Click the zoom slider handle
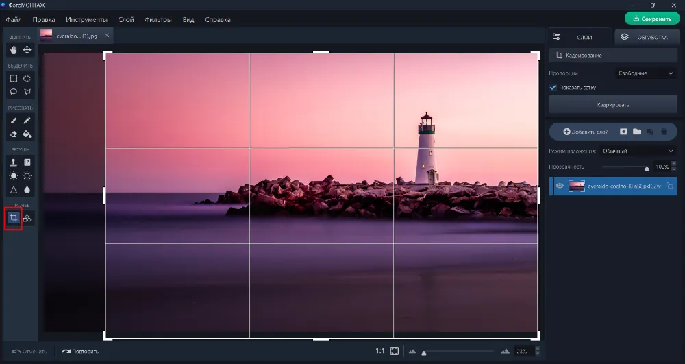 (424, 352)
